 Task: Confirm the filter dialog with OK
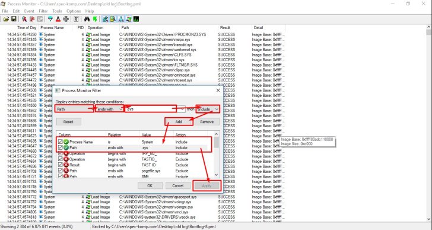(x=150, y=185)
